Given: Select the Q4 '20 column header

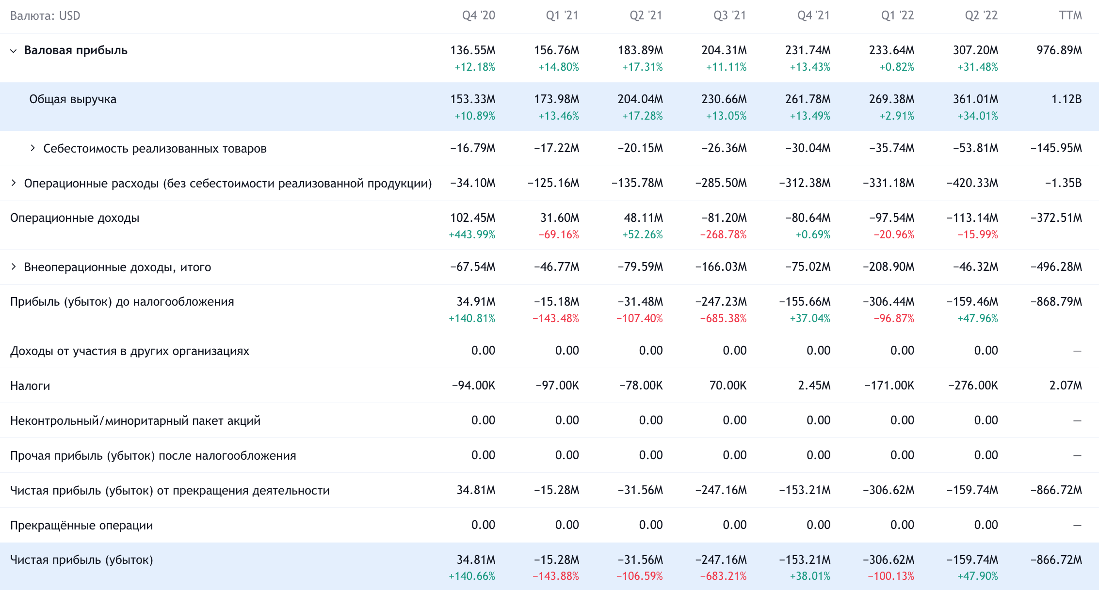Looking at the screenshot, I should (478, 16).
